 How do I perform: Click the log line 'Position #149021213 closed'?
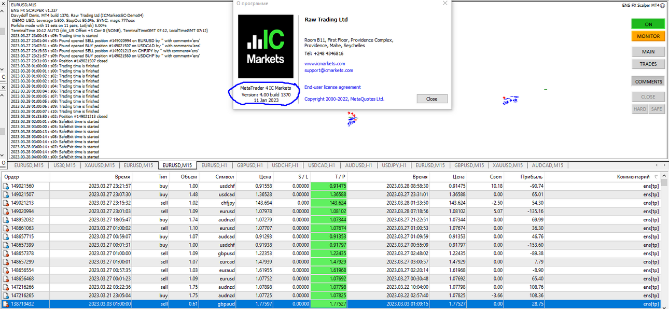tap(59, 117)
